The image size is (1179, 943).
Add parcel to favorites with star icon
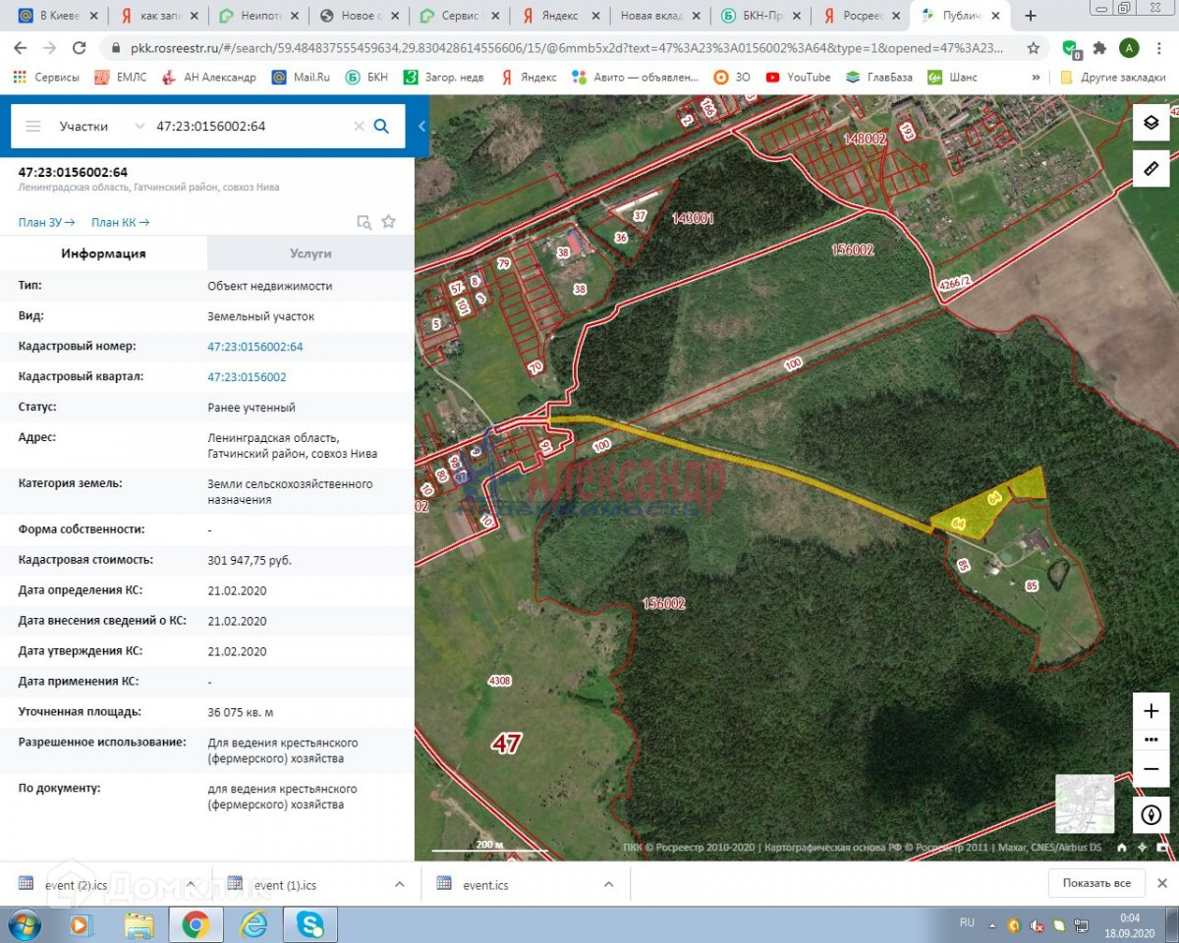click(x=388, y=222)
